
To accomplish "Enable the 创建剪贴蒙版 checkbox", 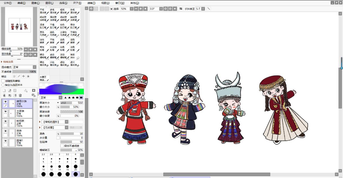I will click(x=3, y=81).
